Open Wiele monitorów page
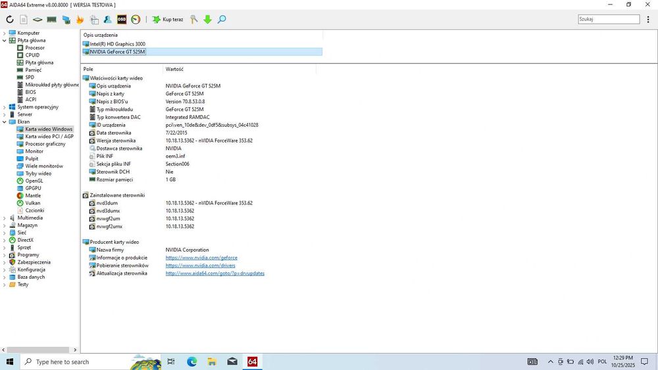 [x=43, y=166]
